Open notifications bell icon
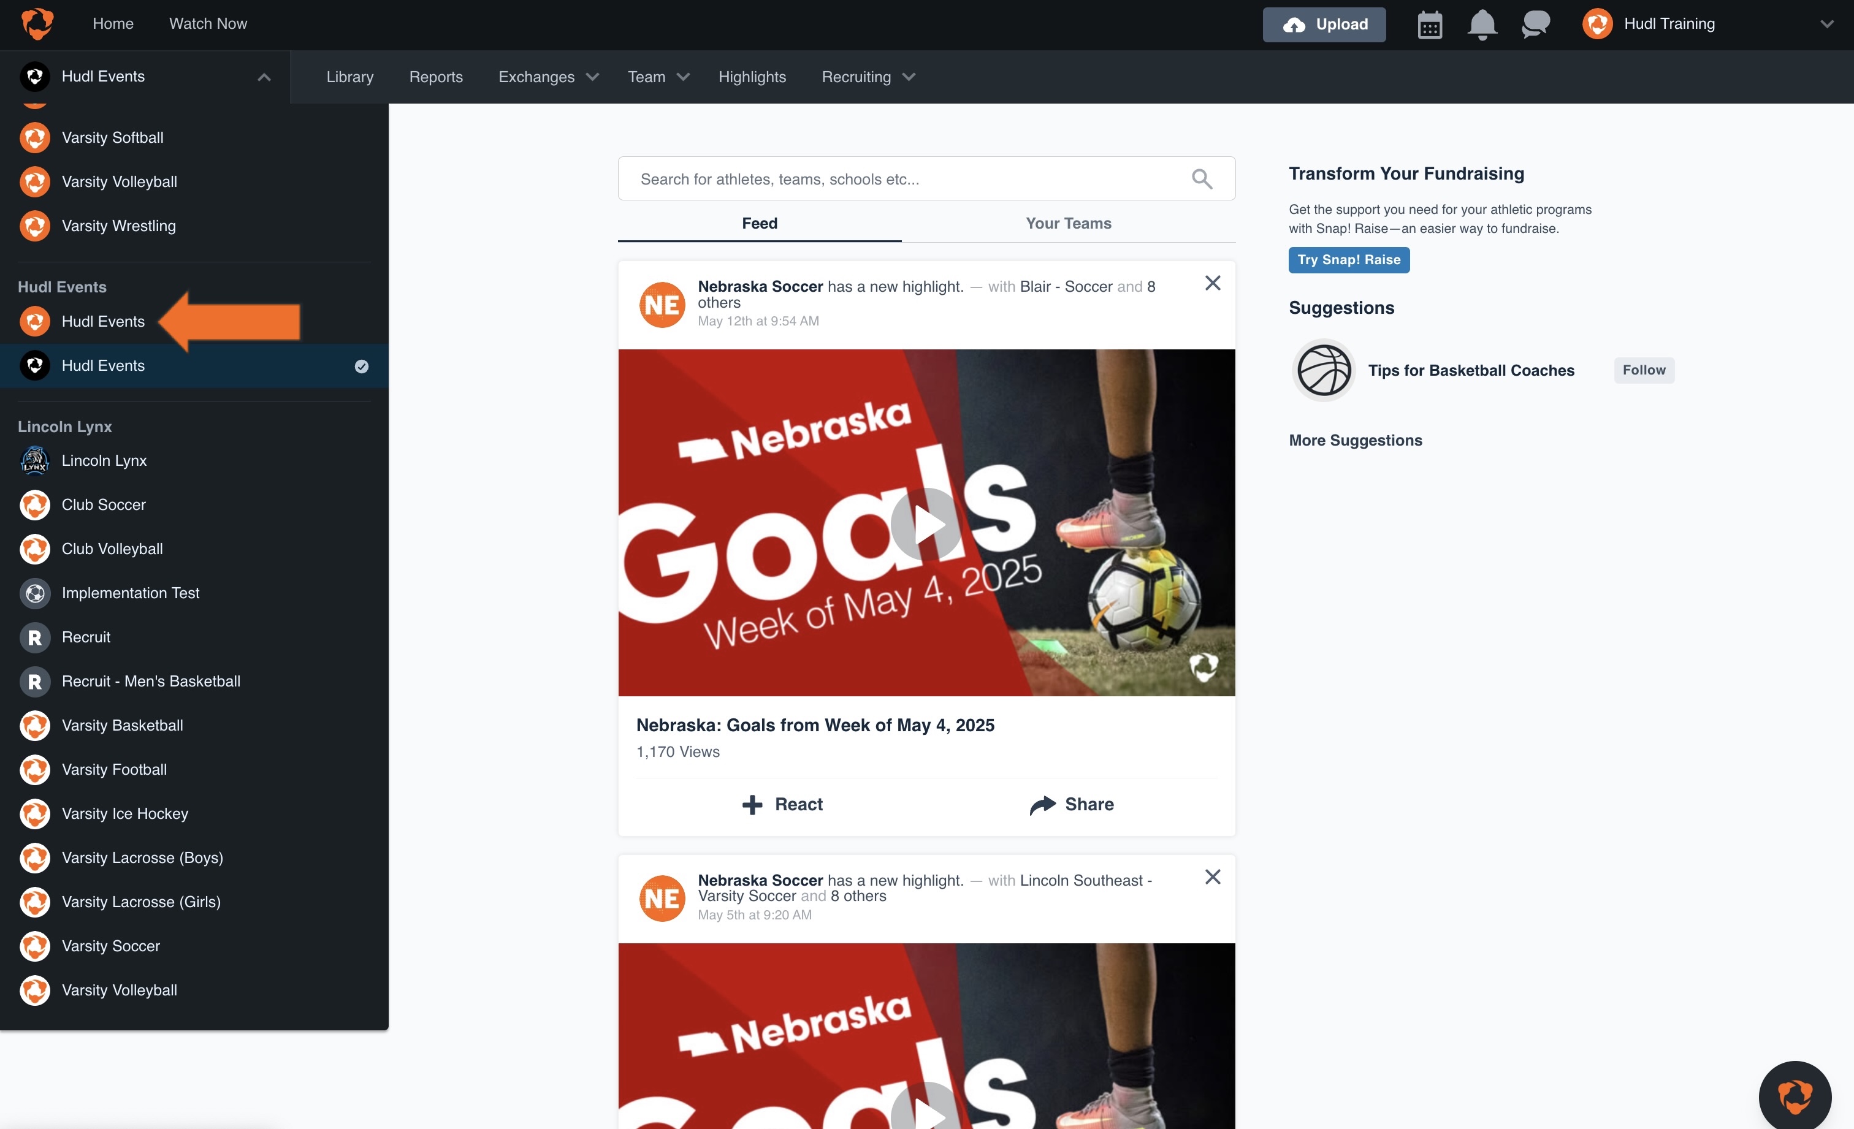The image size is (1854, 1129). pyautogui.click(x=1482, y=25)
